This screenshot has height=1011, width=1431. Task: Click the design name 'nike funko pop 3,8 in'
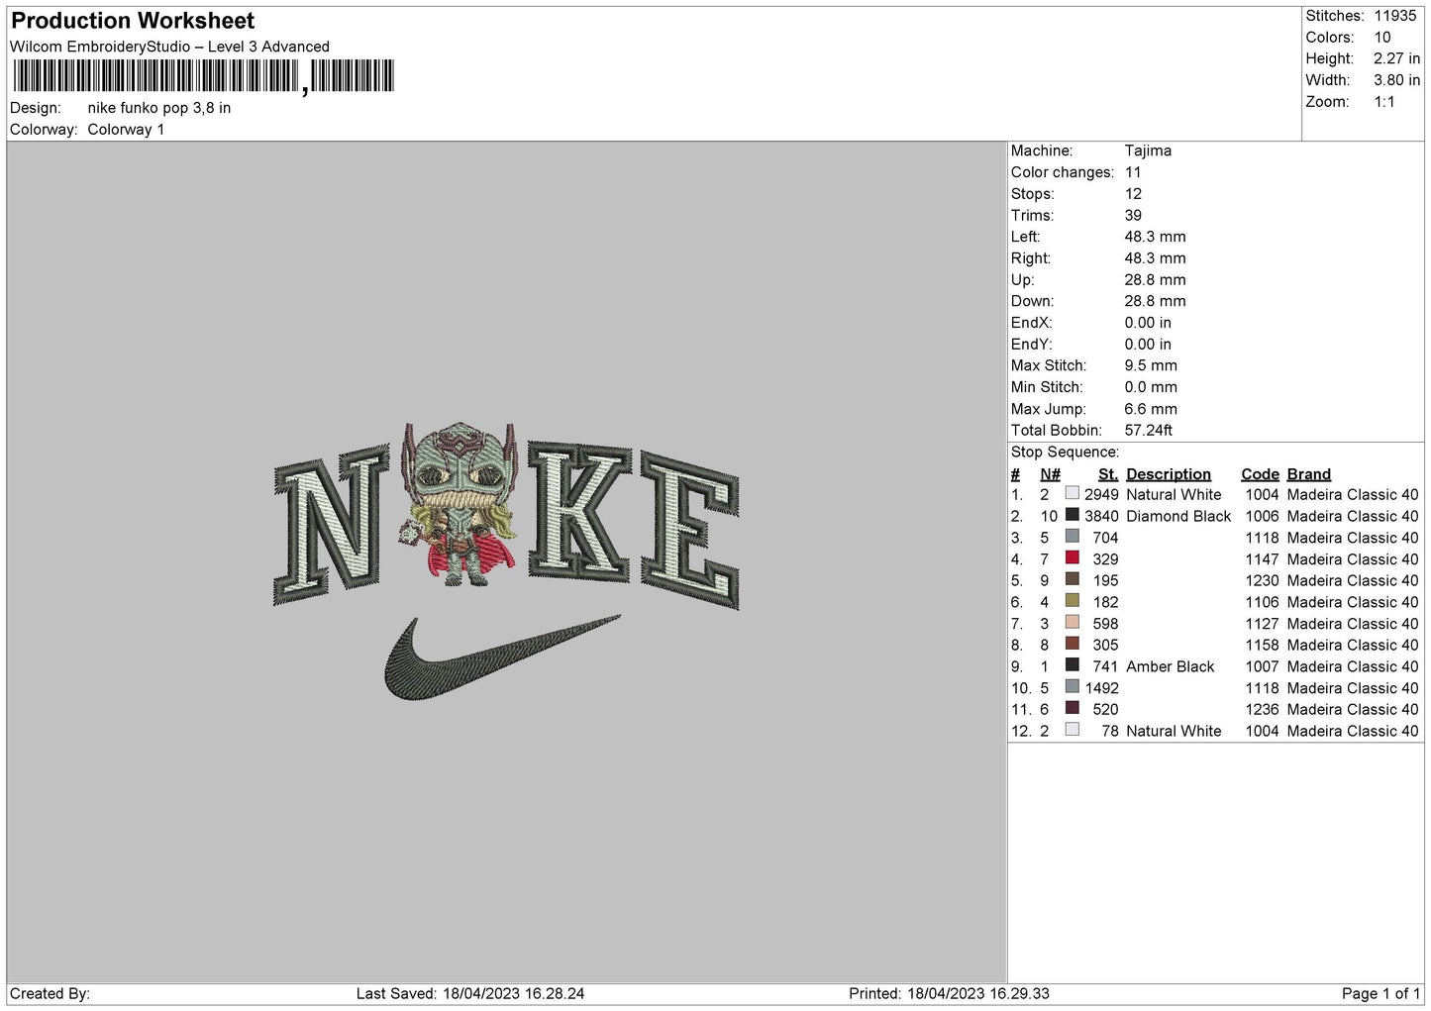click(159, 108)
